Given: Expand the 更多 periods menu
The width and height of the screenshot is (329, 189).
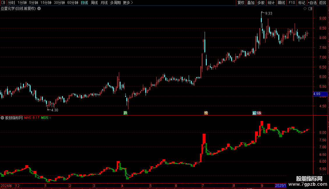Looking at the screenshot, I should tap(128, 3).
